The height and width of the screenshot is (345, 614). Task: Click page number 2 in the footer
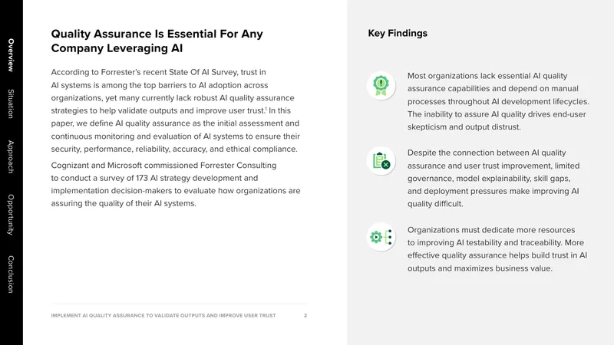tap(305, 315)
